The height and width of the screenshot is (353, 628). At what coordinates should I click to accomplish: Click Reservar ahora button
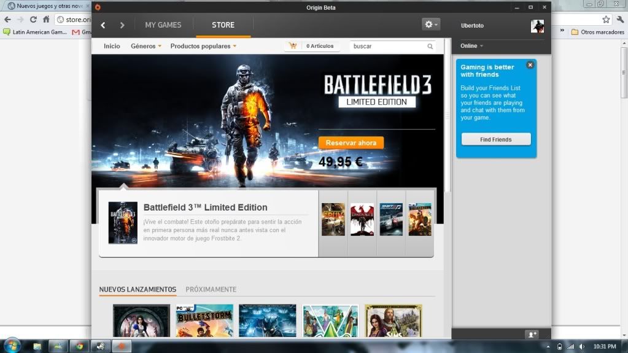351,142
